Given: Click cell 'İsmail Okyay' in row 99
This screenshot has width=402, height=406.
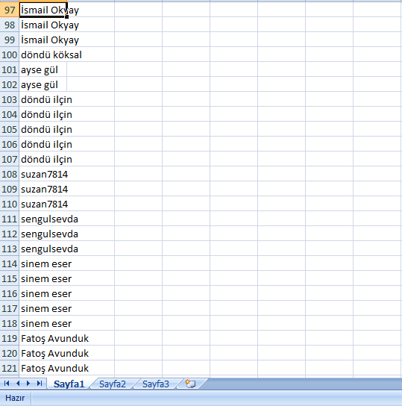Looking at the screenshot, I should coord(43,40).
